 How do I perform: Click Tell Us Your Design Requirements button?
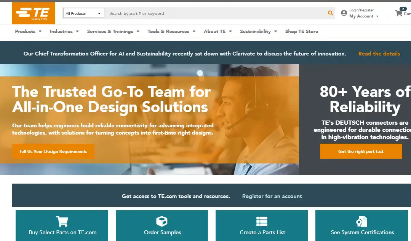coord(53,151)
